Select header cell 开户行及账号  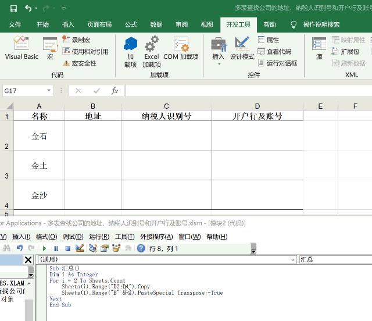[257, 116]
